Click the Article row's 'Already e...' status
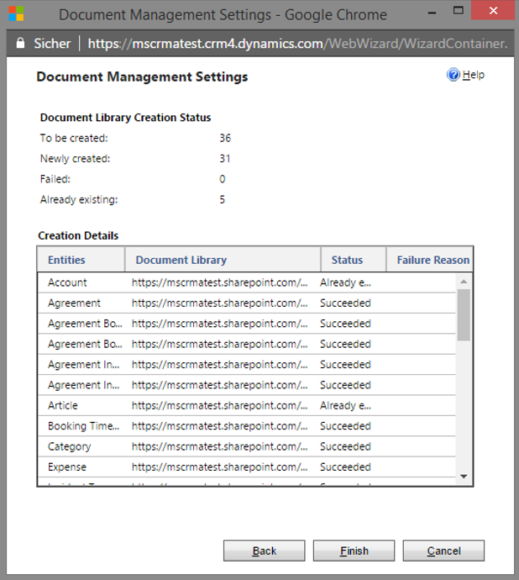The height and width of the screenshot is (580, 519). point(346,405)
